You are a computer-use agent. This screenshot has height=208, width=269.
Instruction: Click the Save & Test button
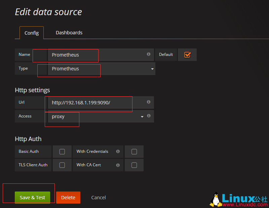(32, 198)
